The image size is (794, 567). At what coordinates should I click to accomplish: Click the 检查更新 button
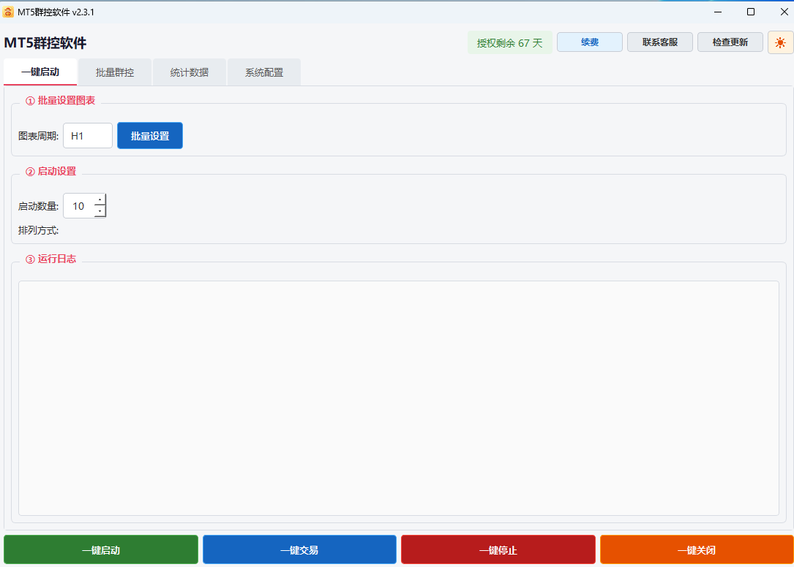pos(730,42)
